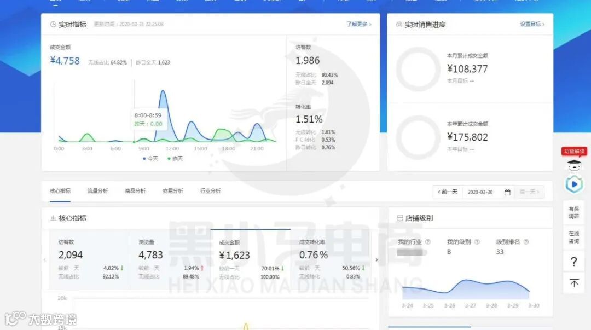Click the 我的级别 value B

449,252
